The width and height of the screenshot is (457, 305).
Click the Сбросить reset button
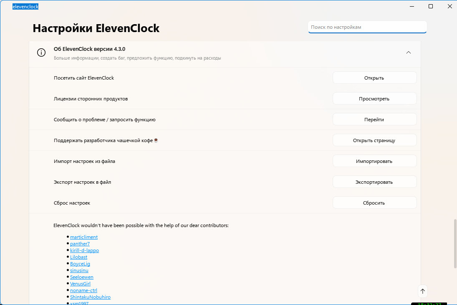point(374,203)
